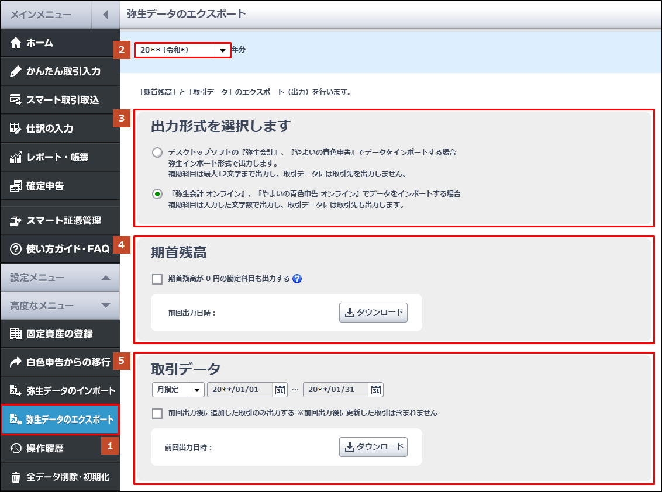This screenshot has height=492, width=662.
Task: Click the 操作履歴 history clock icon
Action: click(16, 448)
